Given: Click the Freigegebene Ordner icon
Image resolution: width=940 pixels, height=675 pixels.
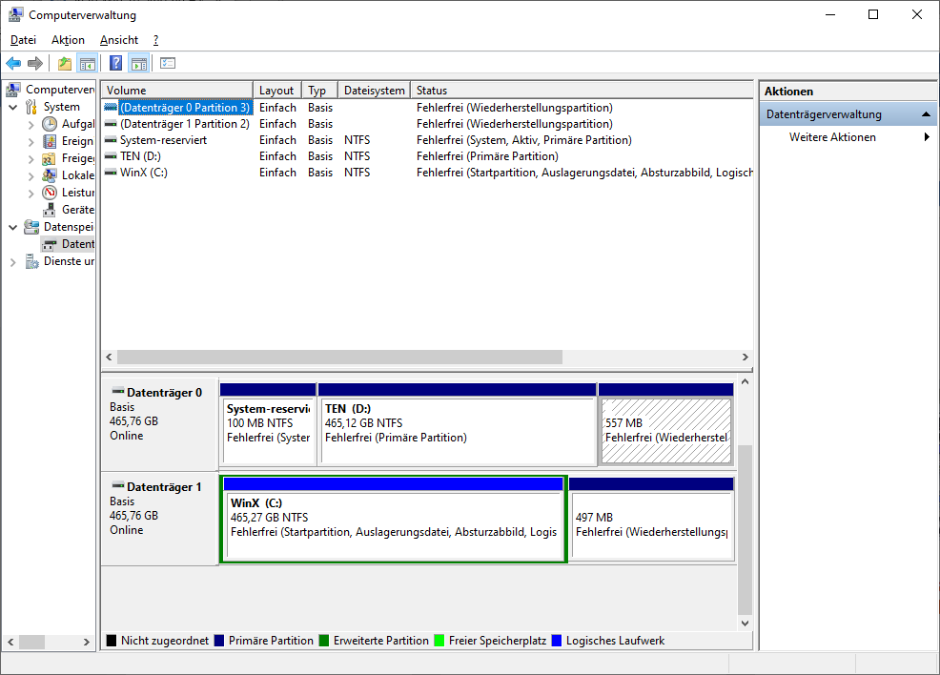Looking at the screenshot, I should (x=50, y=158).
